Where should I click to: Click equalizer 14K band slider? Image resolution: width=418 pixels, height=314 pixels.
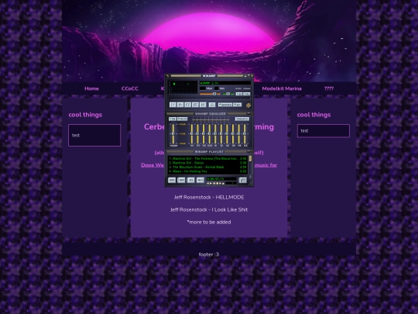click(239, 134)
